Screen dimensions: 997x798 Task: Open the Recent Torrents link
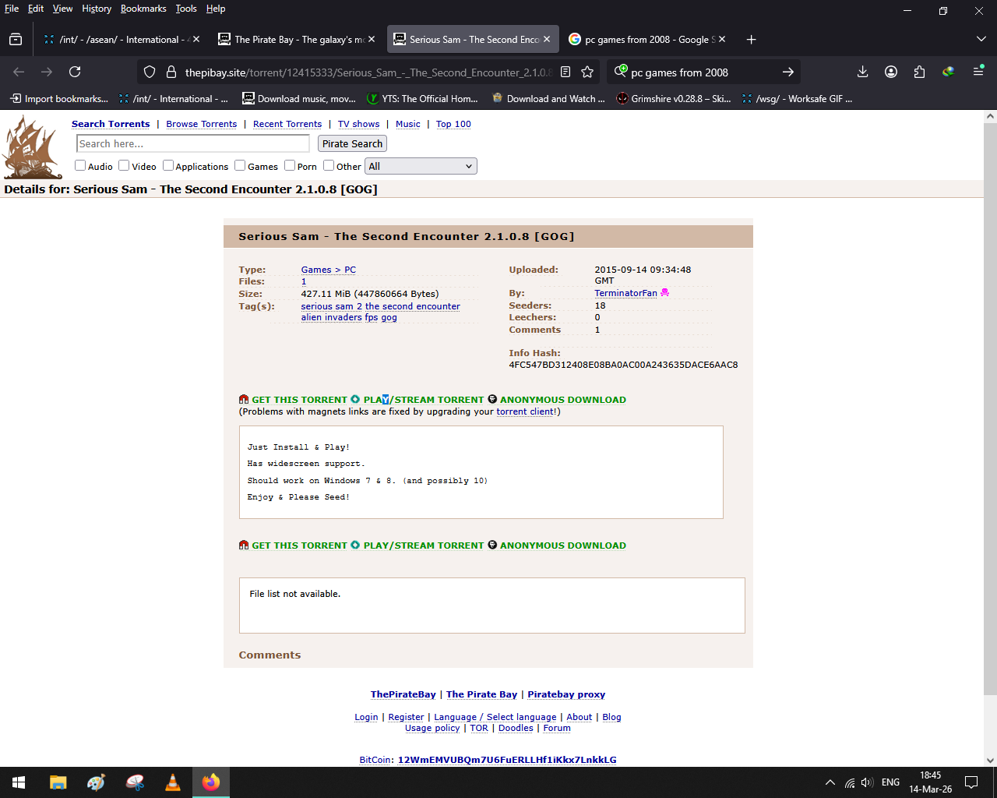287,124
